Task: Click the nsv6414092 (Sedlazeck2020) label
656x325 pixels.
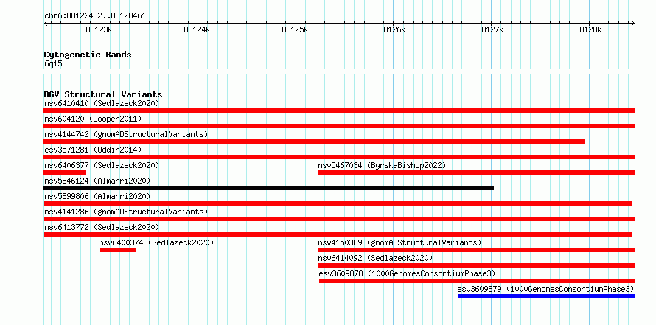Action: point(375,258)
